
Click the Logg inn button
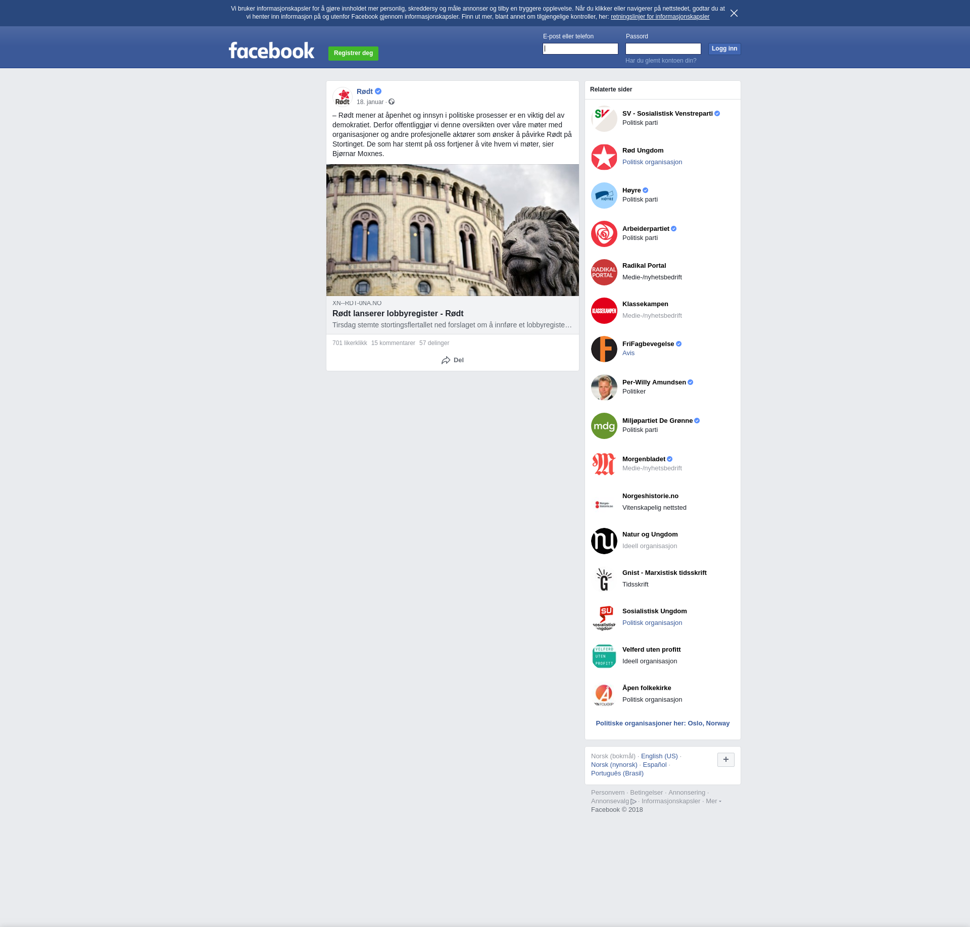724,48
